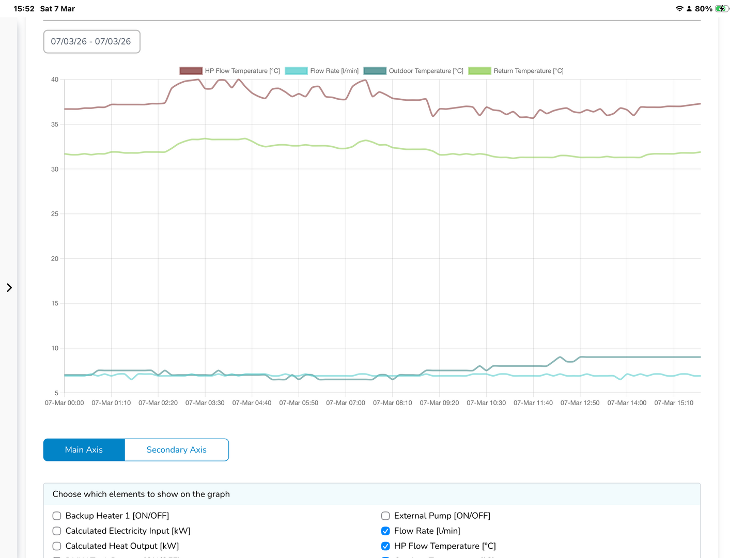This screenshot has width=744, height=558.
Task: Click Return Temperature legend green swatch
Action: [x=479, y=71]
